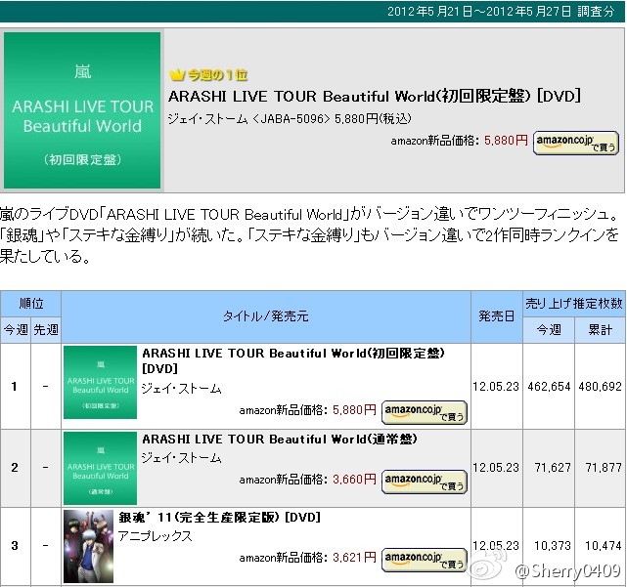
Task: Select the 発売日 column header
Action: (x=497, y=316)
